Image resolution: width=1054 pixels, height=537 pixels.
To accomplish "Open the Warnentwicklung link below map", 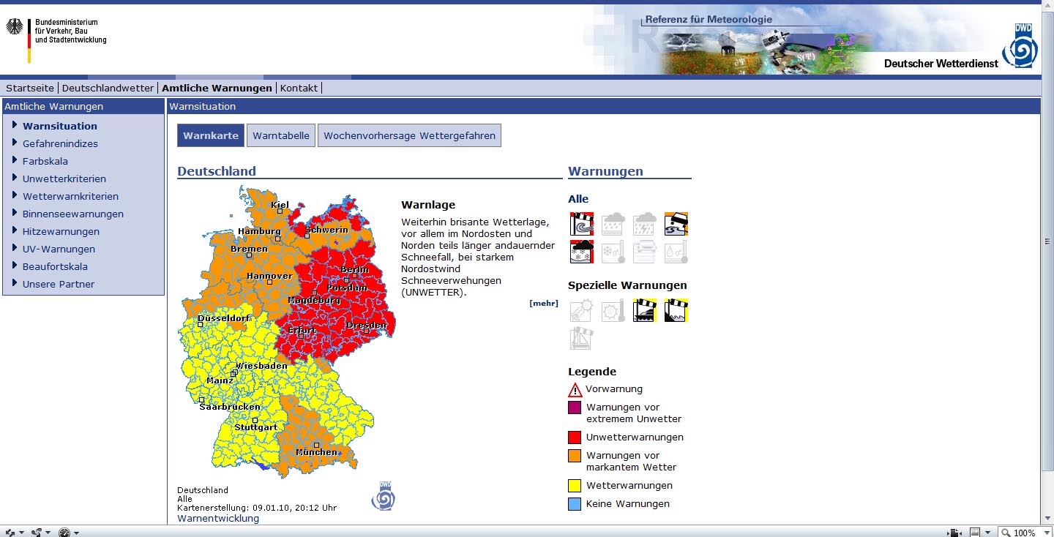I will (218, 518).
